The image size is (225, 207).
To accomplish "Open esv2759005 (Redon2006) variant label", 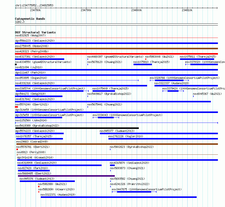I will 32,46.
